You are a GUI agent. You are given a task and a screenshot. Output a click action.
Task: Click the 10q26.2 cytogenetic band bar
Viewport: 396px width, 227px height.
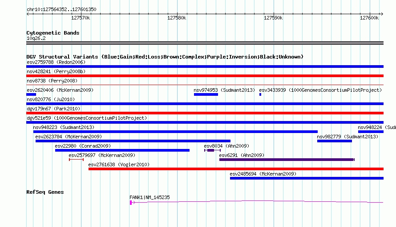tap(205, 43)
